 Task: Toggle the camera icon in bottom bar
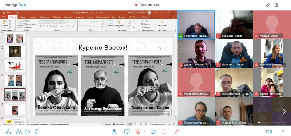click(154, 132)
